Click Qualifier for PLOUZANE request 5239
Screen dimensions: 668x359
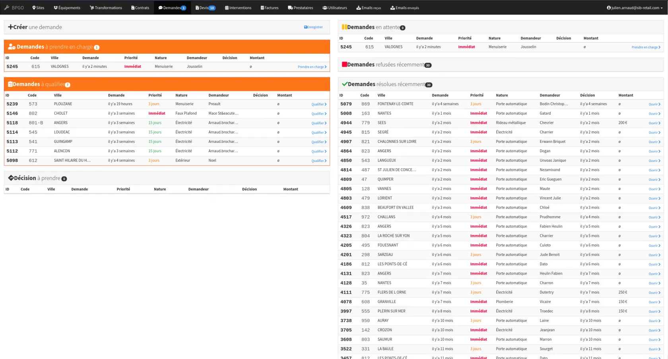[318, 104]
